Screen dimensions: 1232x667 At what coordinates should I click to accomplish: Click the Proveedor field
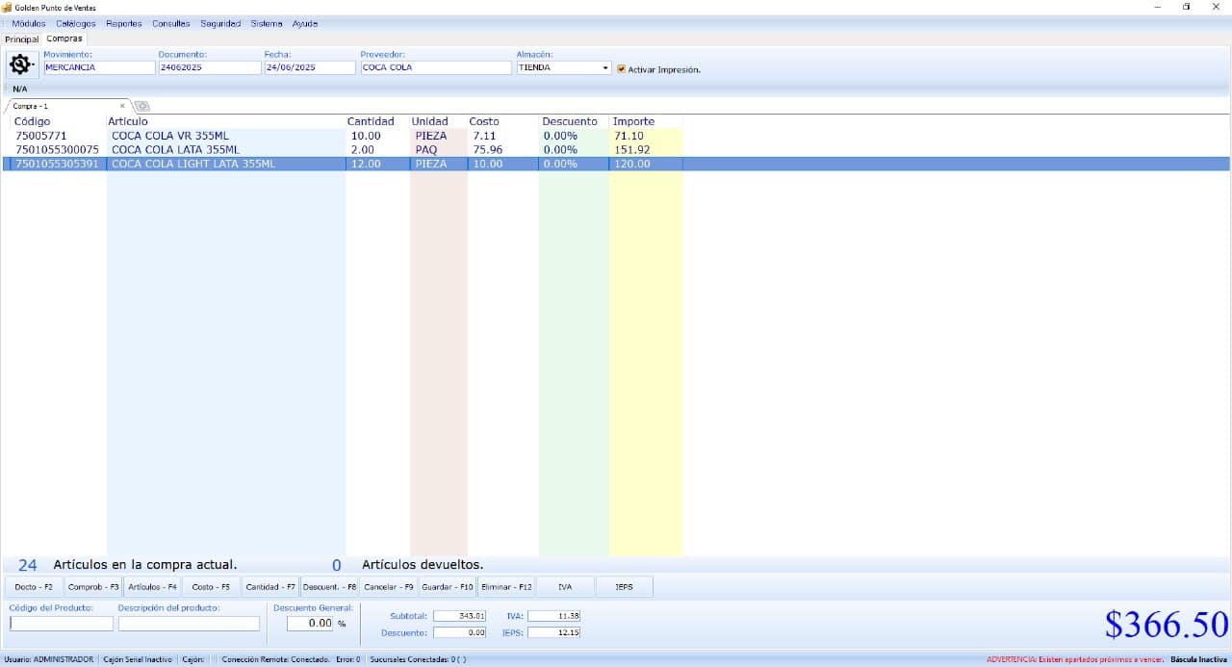tap(436, 67)
